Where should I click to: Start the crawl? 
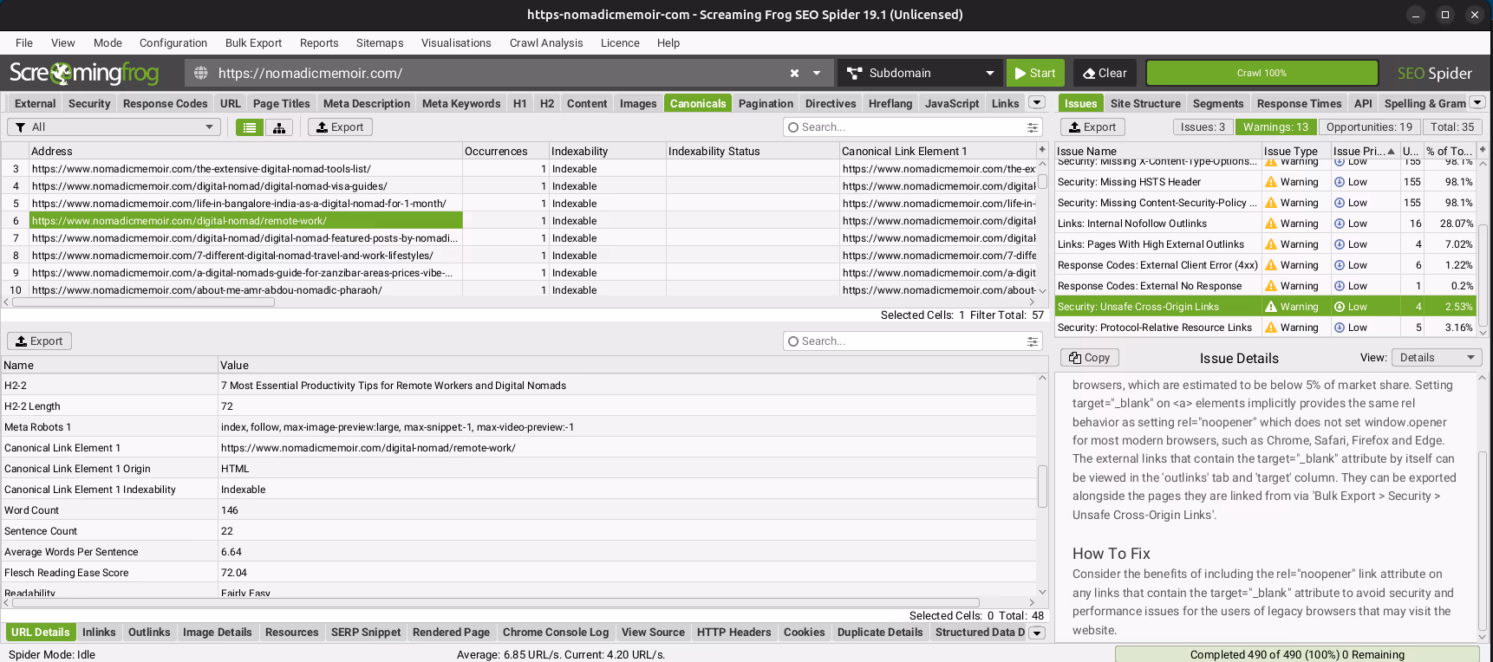pos(1035,74)
